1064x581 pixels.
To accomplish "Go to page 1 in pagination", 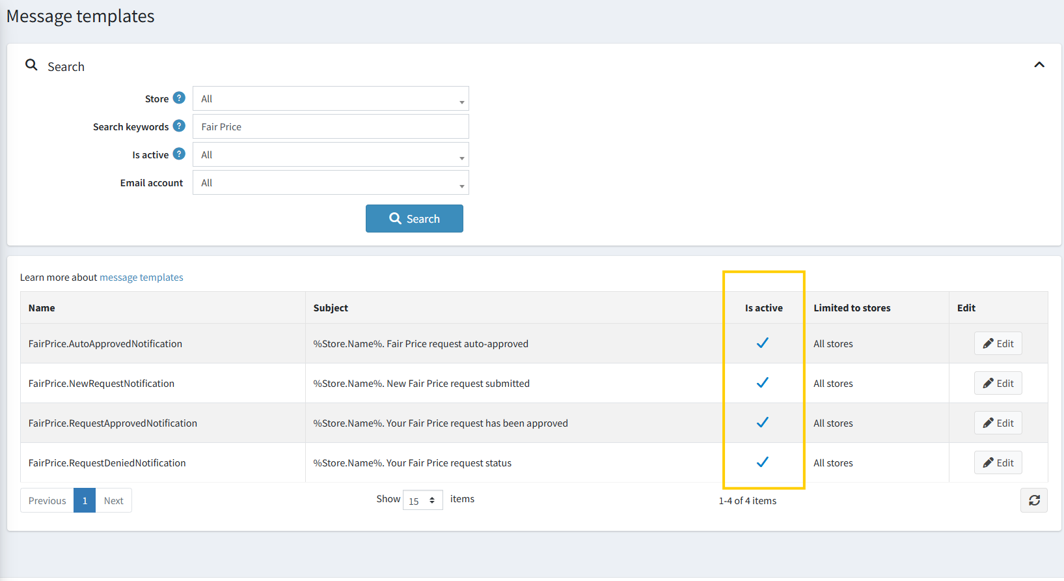I will click(x=85, y=500).
